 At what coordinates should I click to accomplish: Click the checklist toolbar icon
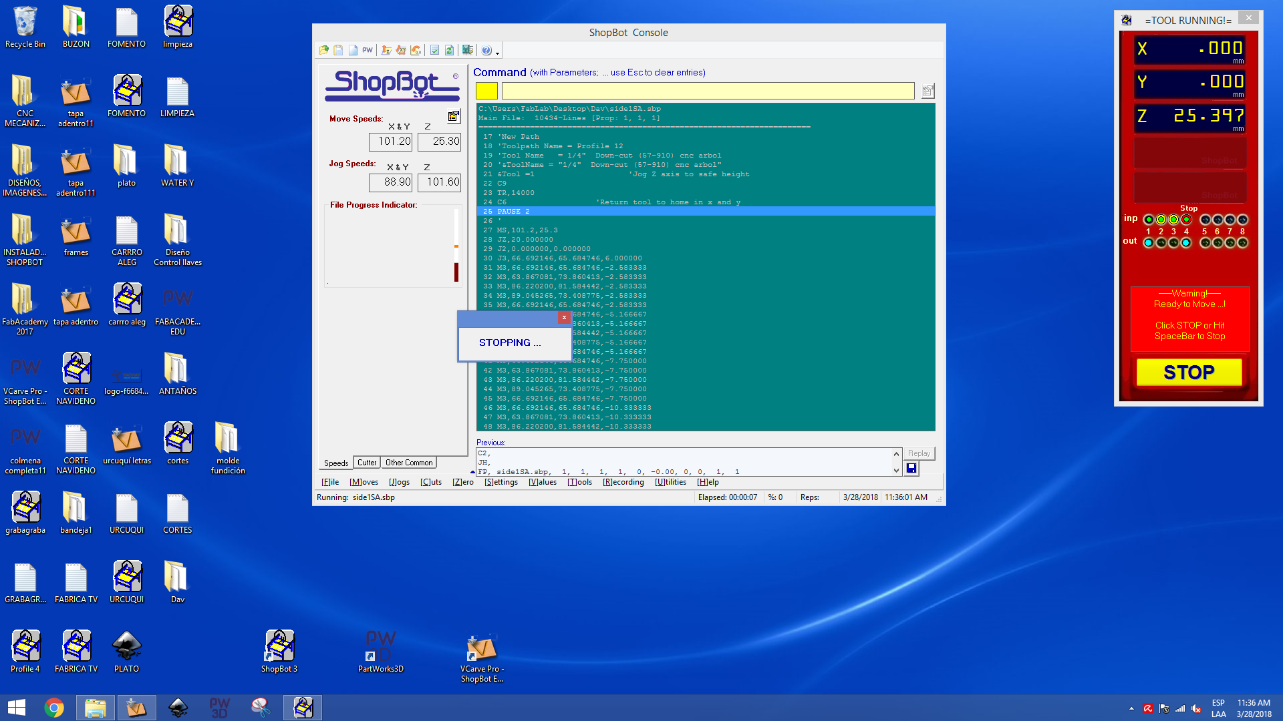(x=435, y=50)
